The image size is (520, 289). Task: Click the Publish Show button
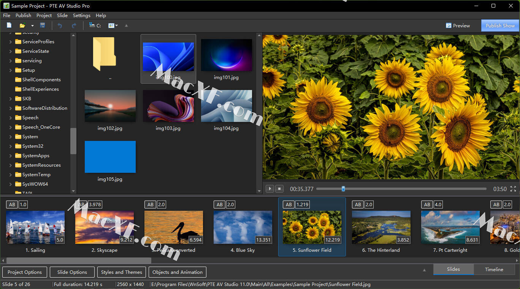coord(500,25)
